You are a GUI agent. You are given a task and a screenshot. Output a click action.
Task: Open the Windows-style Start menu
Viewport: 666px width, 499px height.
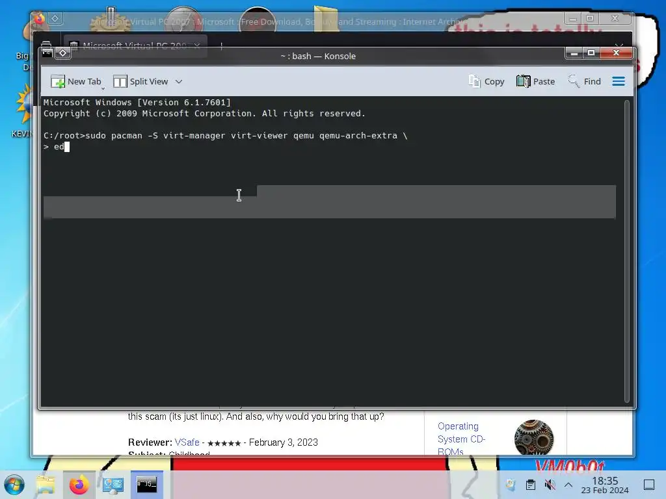click(14, 485)
